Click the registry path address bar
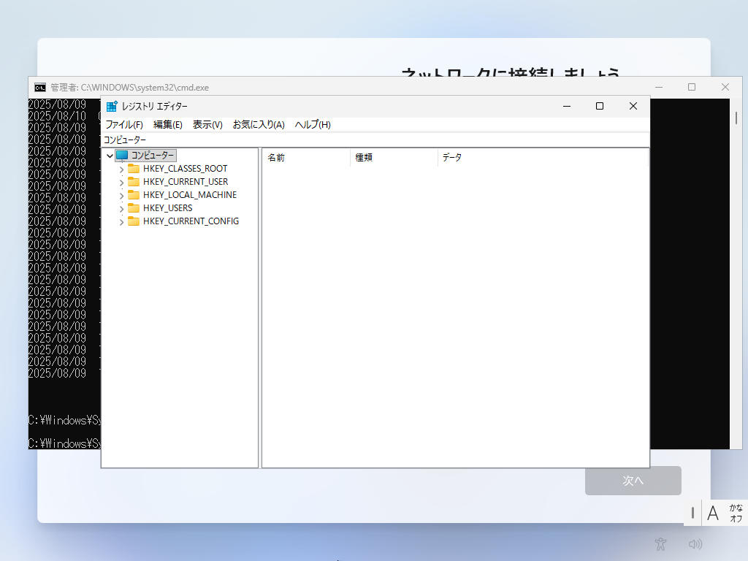 tap(375, 140)
